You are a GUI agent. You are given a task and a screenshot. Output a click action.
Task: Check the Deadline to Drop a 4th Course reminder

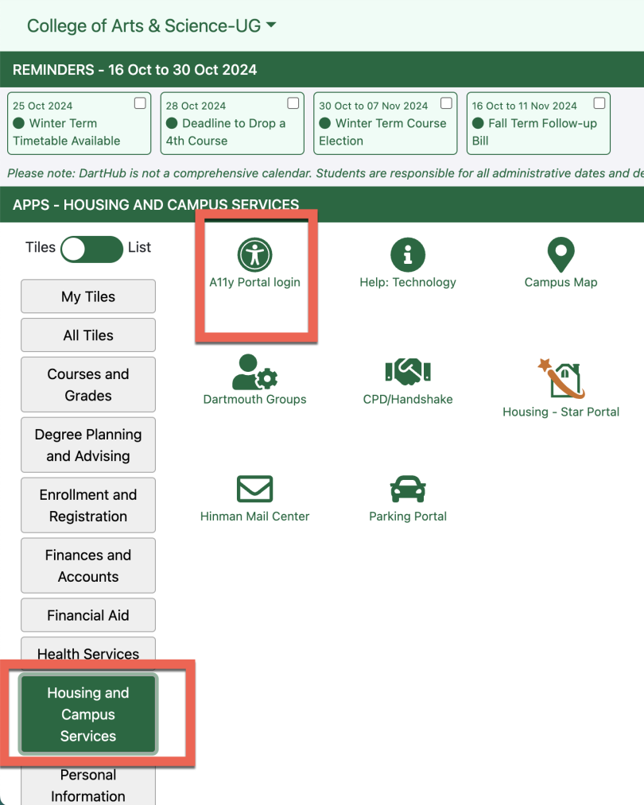[293, 103]
